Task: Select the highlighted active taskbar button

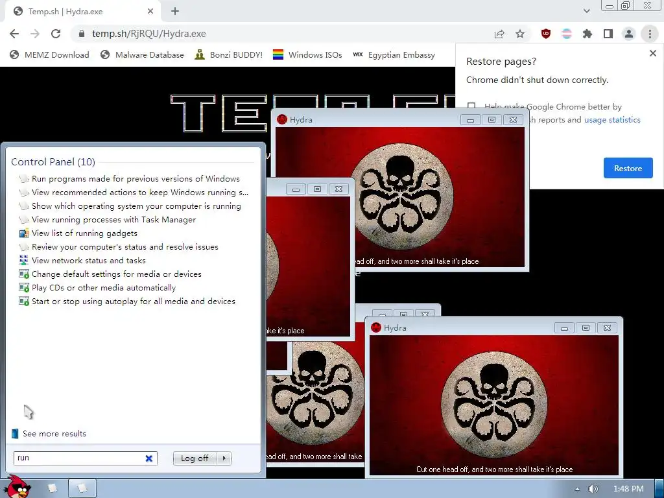Action: (82, 488)
